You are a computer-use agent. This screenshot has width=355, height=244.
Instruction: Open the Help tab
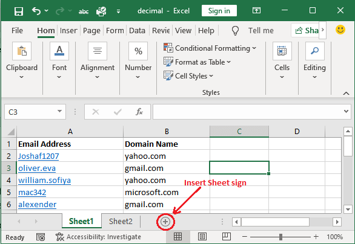(206, 30)
